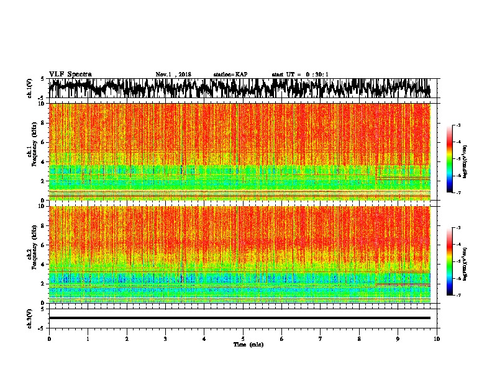492x380 pixels.
Task: Select the start UT = 0:30:1 label
Action: (x=300, y=75)
